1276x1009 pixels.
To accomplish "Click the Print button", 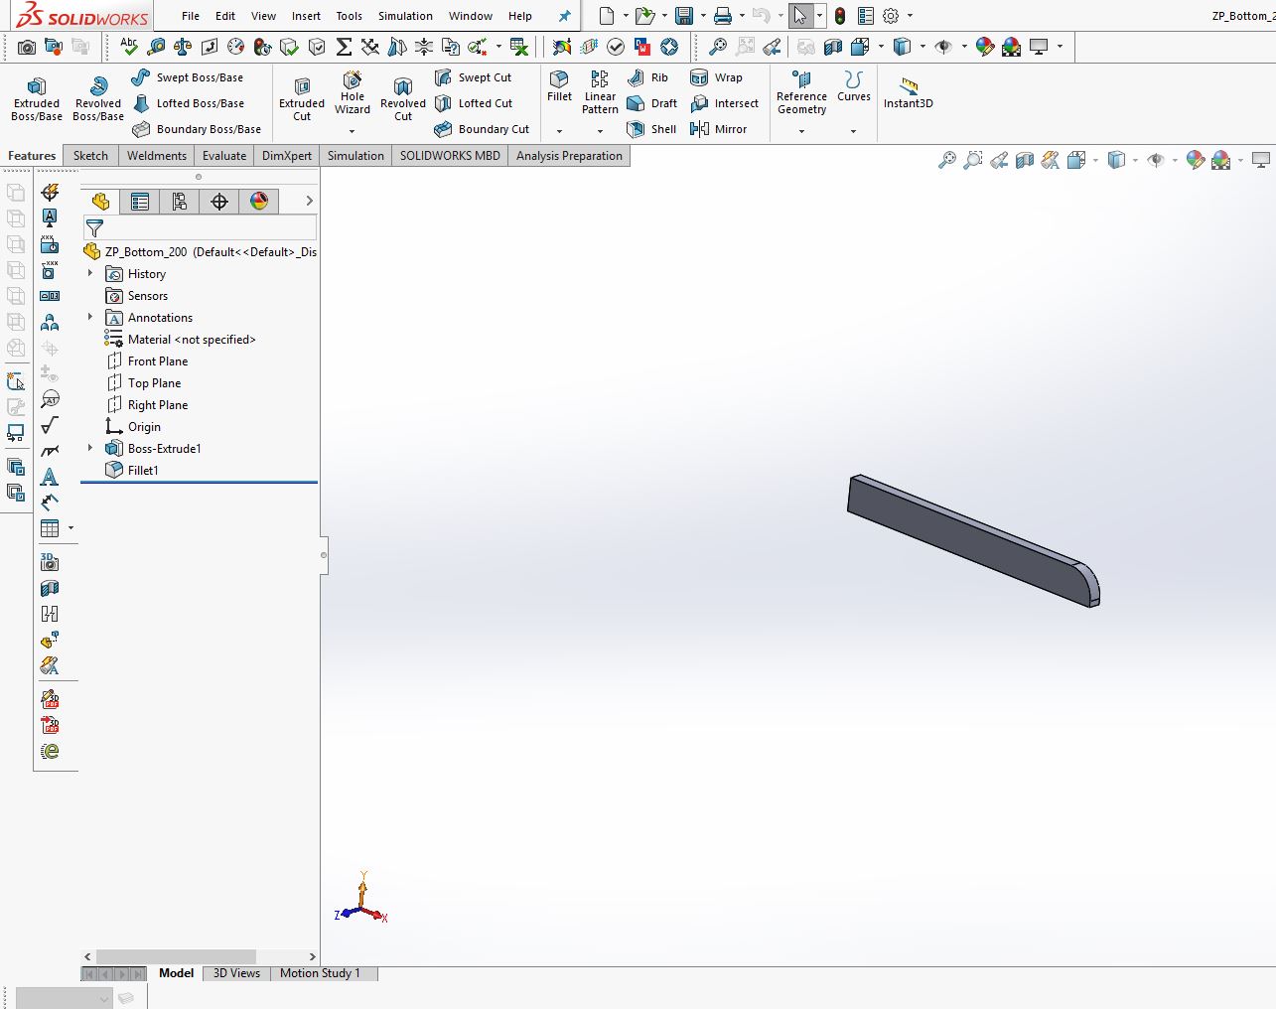I will (723, 16).
